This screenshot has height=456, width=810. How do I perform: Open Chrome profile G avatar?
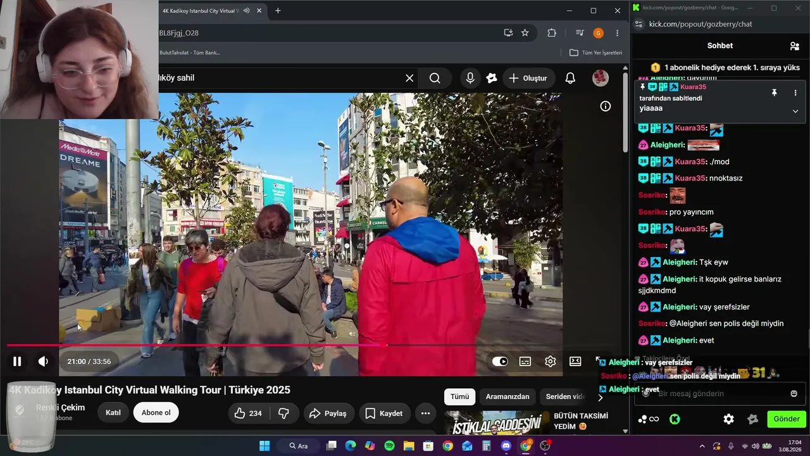point(598,33)
